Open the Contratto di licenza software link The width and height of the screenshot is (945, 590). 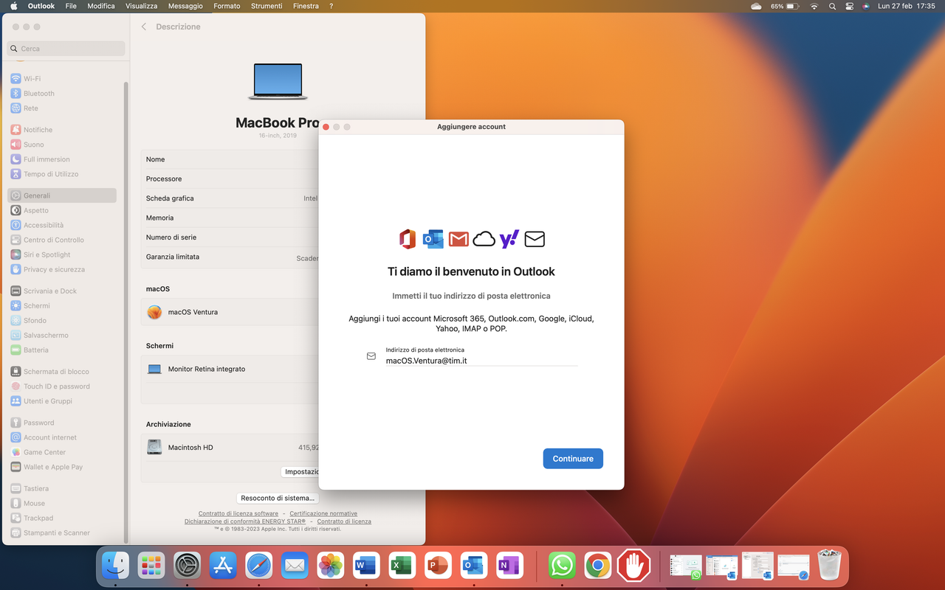(238, 513)
